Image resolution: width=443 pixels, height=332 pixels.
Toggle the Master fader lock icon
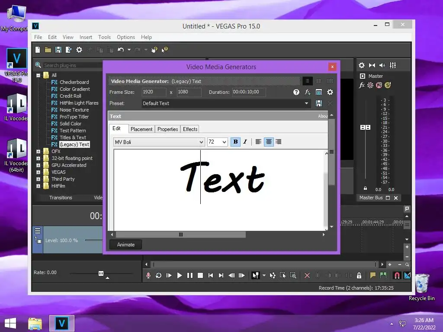click(x=365, y=188)
